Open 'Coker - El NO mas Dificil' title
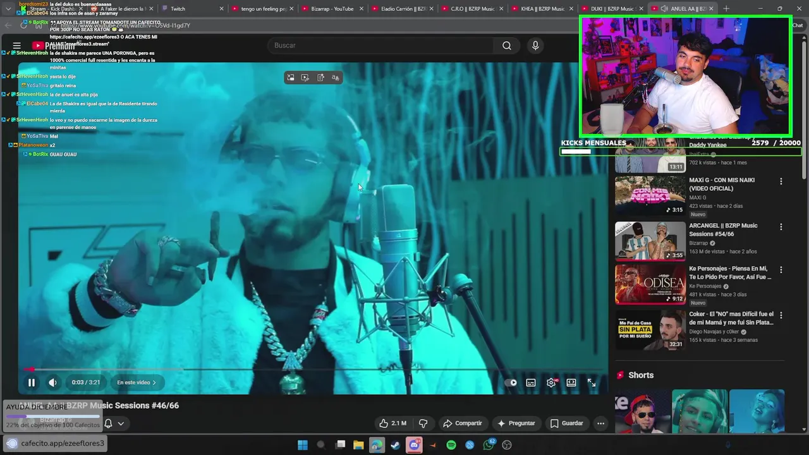Viewport: 809px width, 455px height. 731,318
